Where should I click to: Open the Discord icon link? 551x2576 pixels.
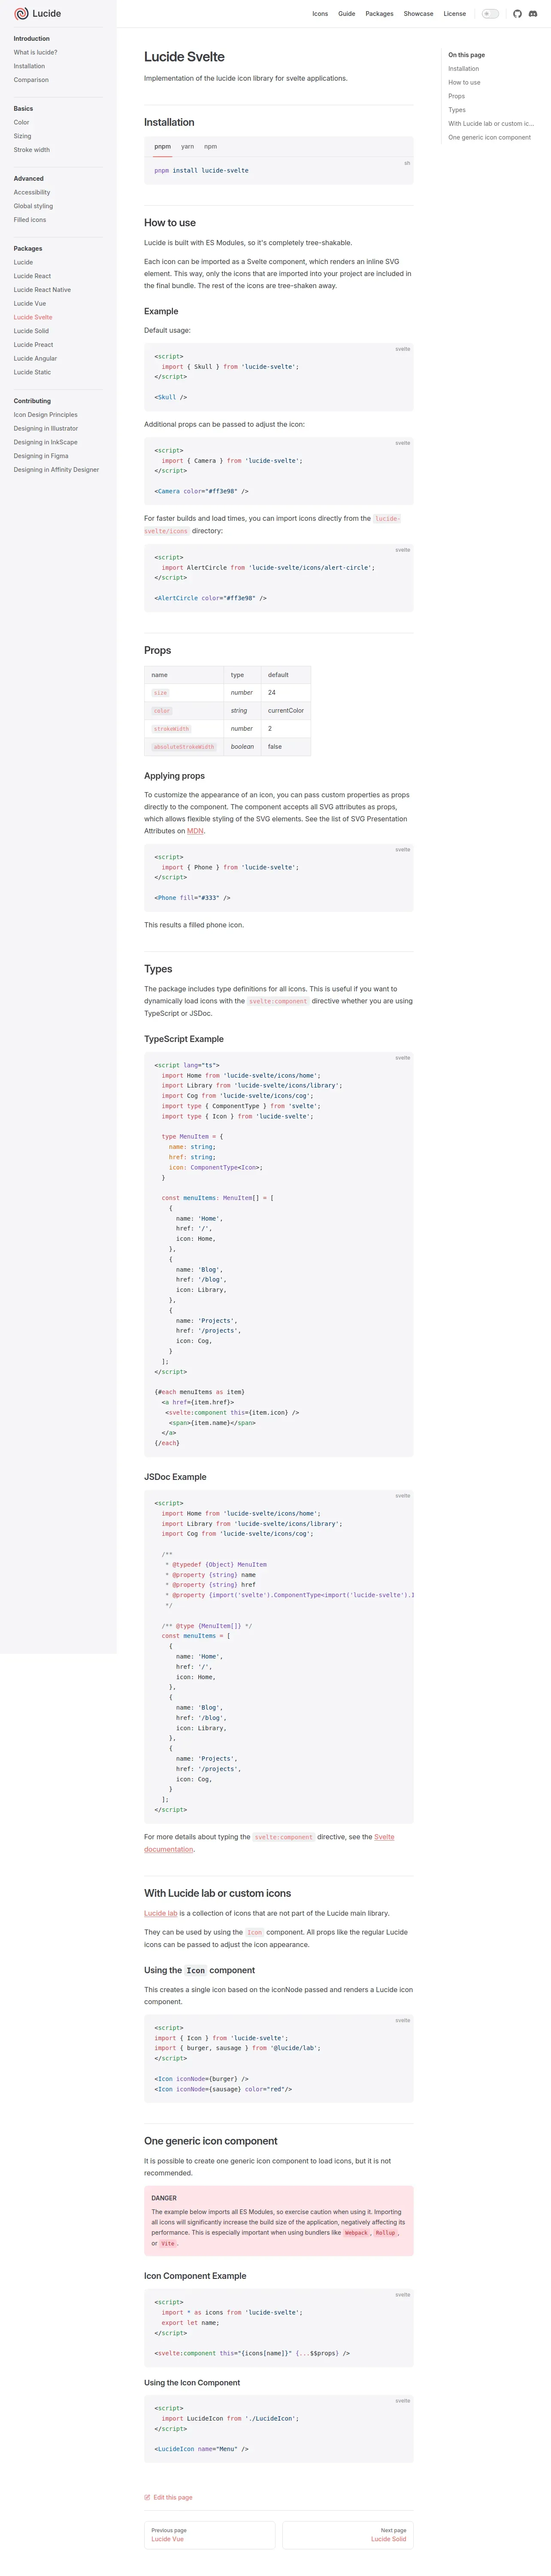533,14
